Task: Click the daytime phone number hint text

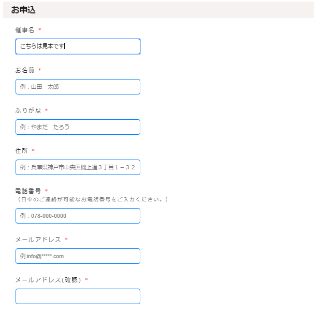Action: 92,199
